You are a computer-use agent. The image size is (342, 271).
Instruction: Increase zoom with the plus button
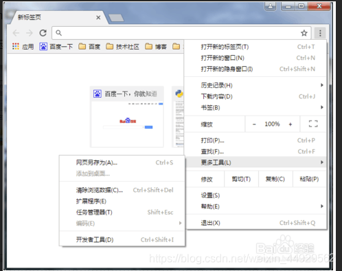coord(290,124)
